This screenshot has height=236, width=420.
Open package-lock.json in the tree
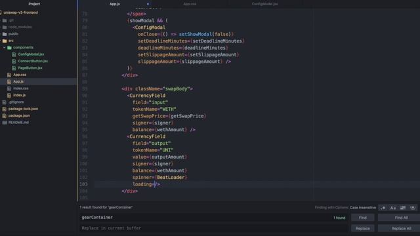pos(23,109)
